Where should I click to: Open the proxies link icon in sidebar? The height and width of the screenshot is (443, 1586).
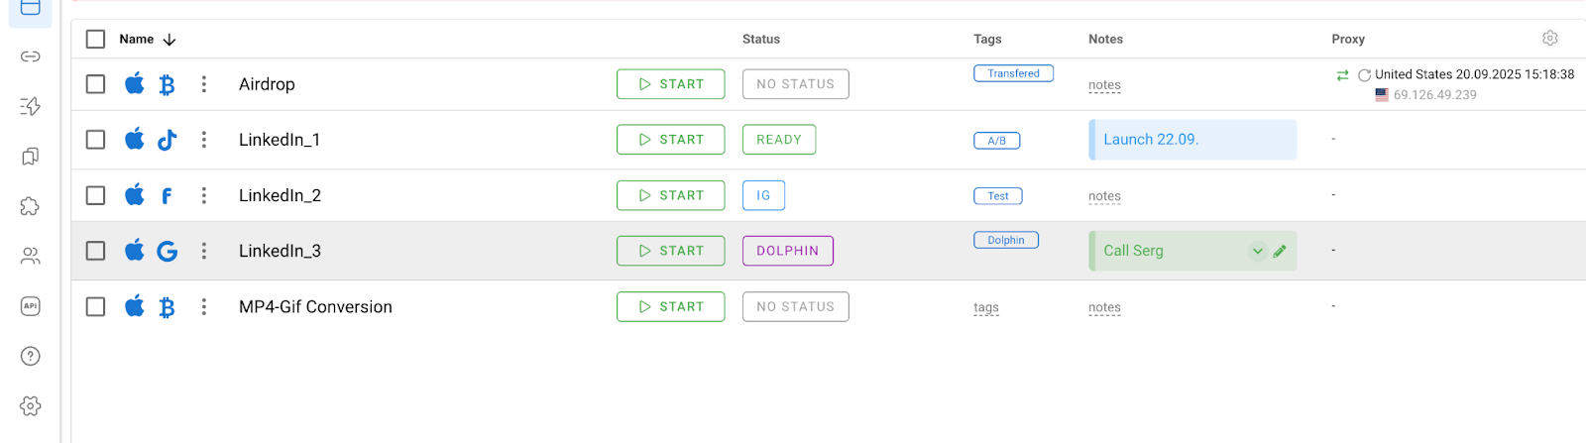[x=31, y=56]
